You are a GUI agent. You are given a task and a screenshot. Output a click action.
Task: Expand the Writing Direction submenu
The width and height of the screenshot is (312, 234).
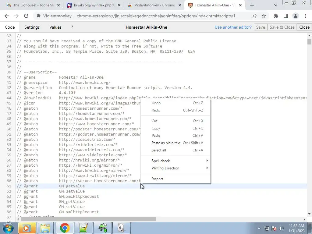click(175, 168)
